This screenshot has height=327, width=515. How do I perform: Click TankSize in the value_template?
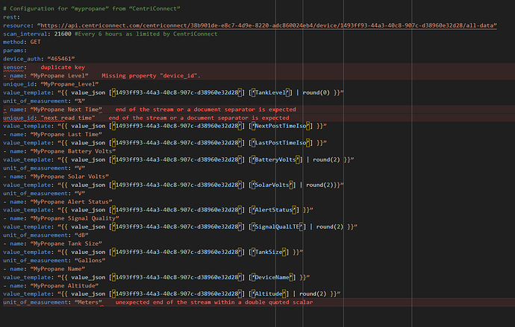coord(269,253)
